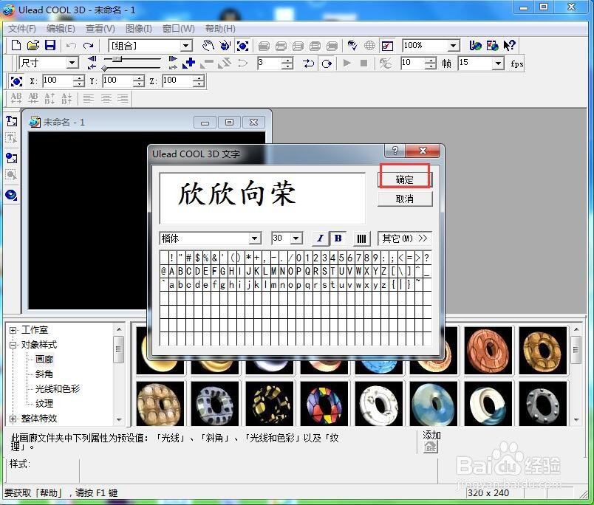Viewport: 594px width, 505px height.
Task: Toggle ping-pong mode icon
Action: (309, 63)
